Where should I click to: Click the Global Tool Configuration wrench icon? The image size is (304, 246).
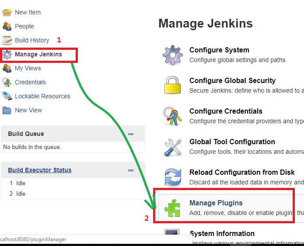(x=173, y=147)
